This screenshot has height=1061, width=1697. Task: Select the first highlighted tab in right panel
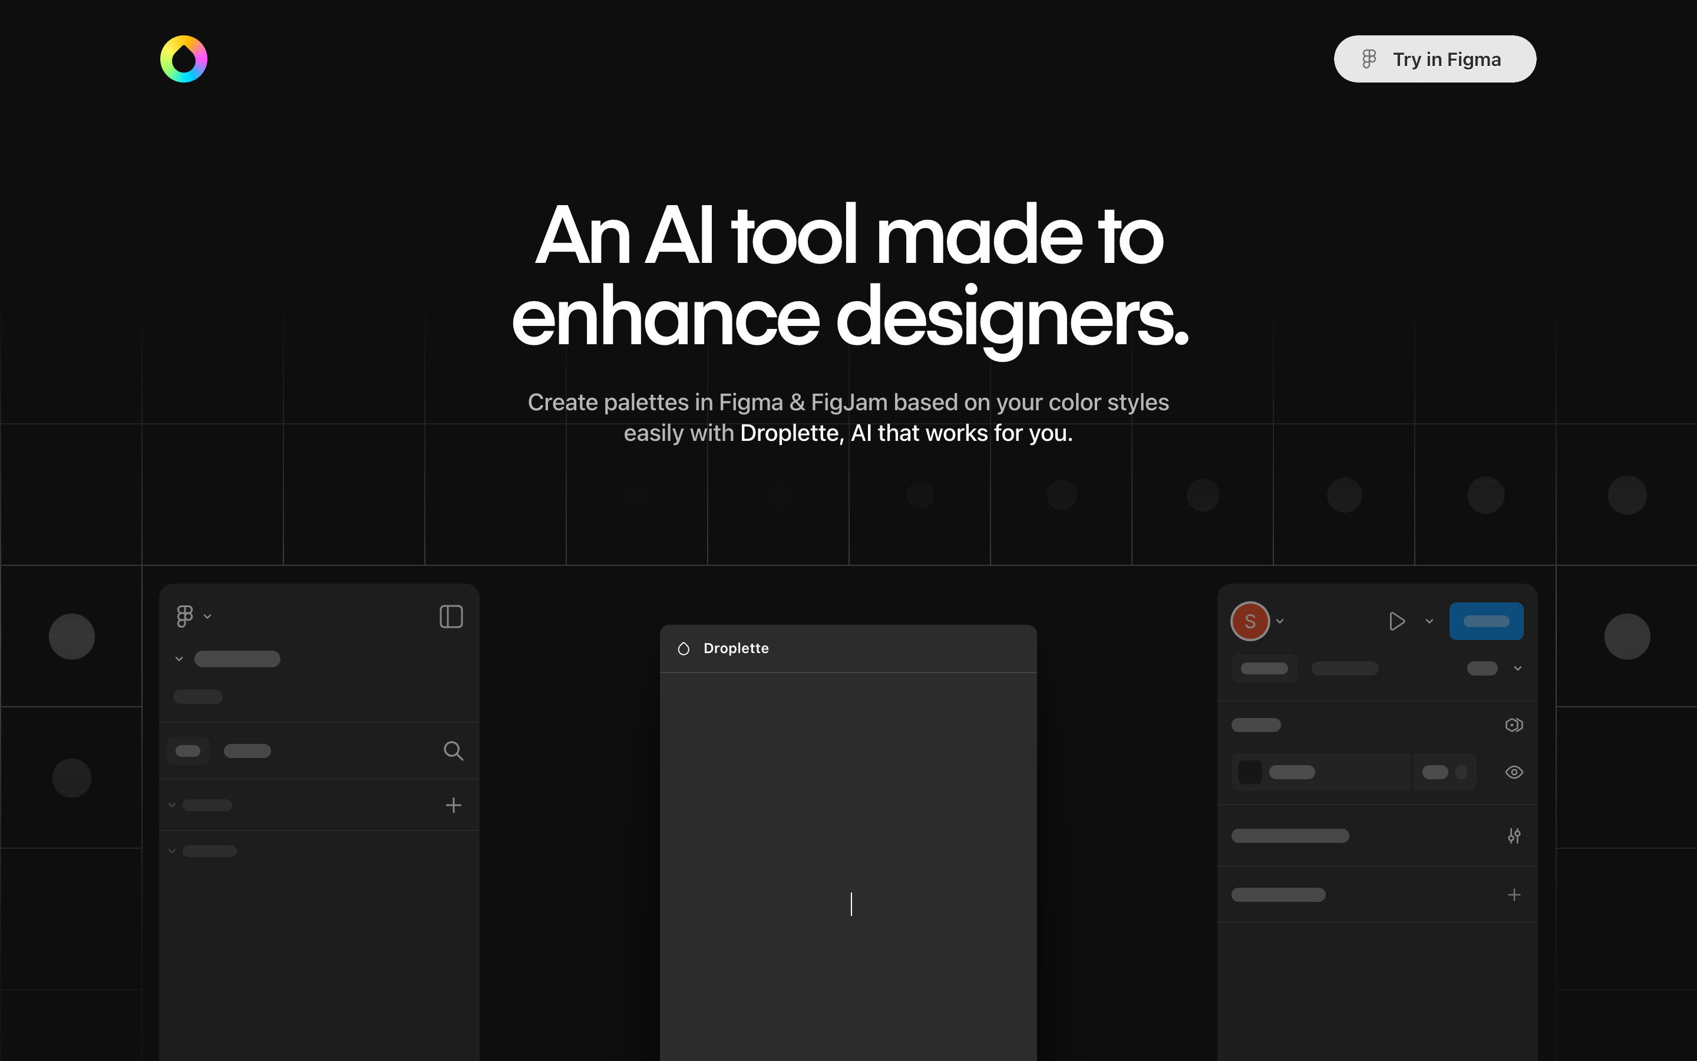1265,668
